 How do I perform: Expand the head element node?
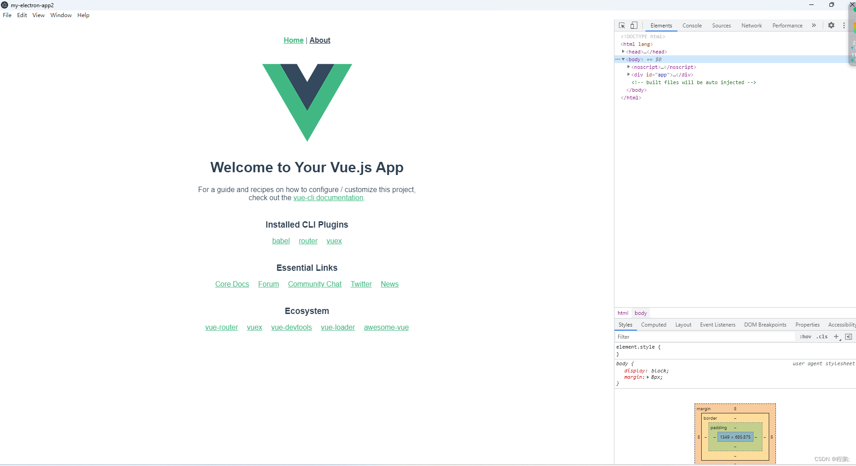(x=623, y=52)
